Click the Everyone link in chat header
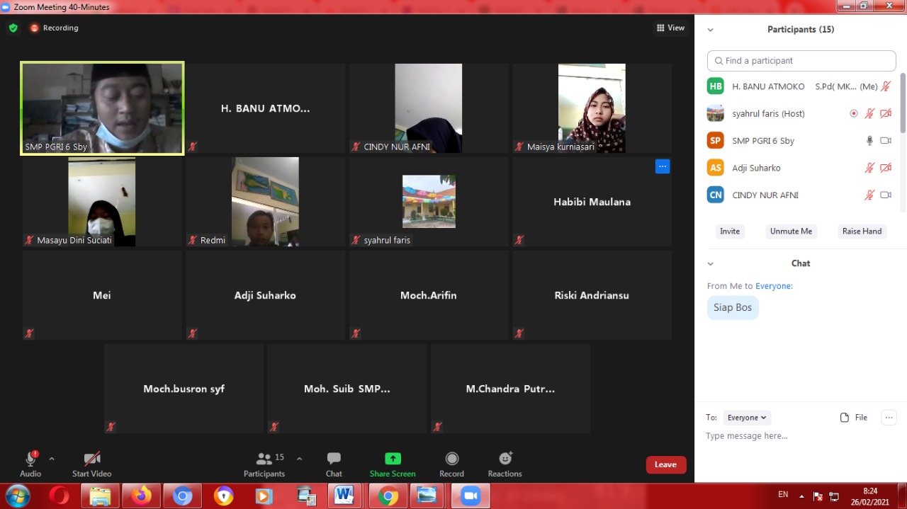Viewport: 907px width, 509px height. pos(772,286)
